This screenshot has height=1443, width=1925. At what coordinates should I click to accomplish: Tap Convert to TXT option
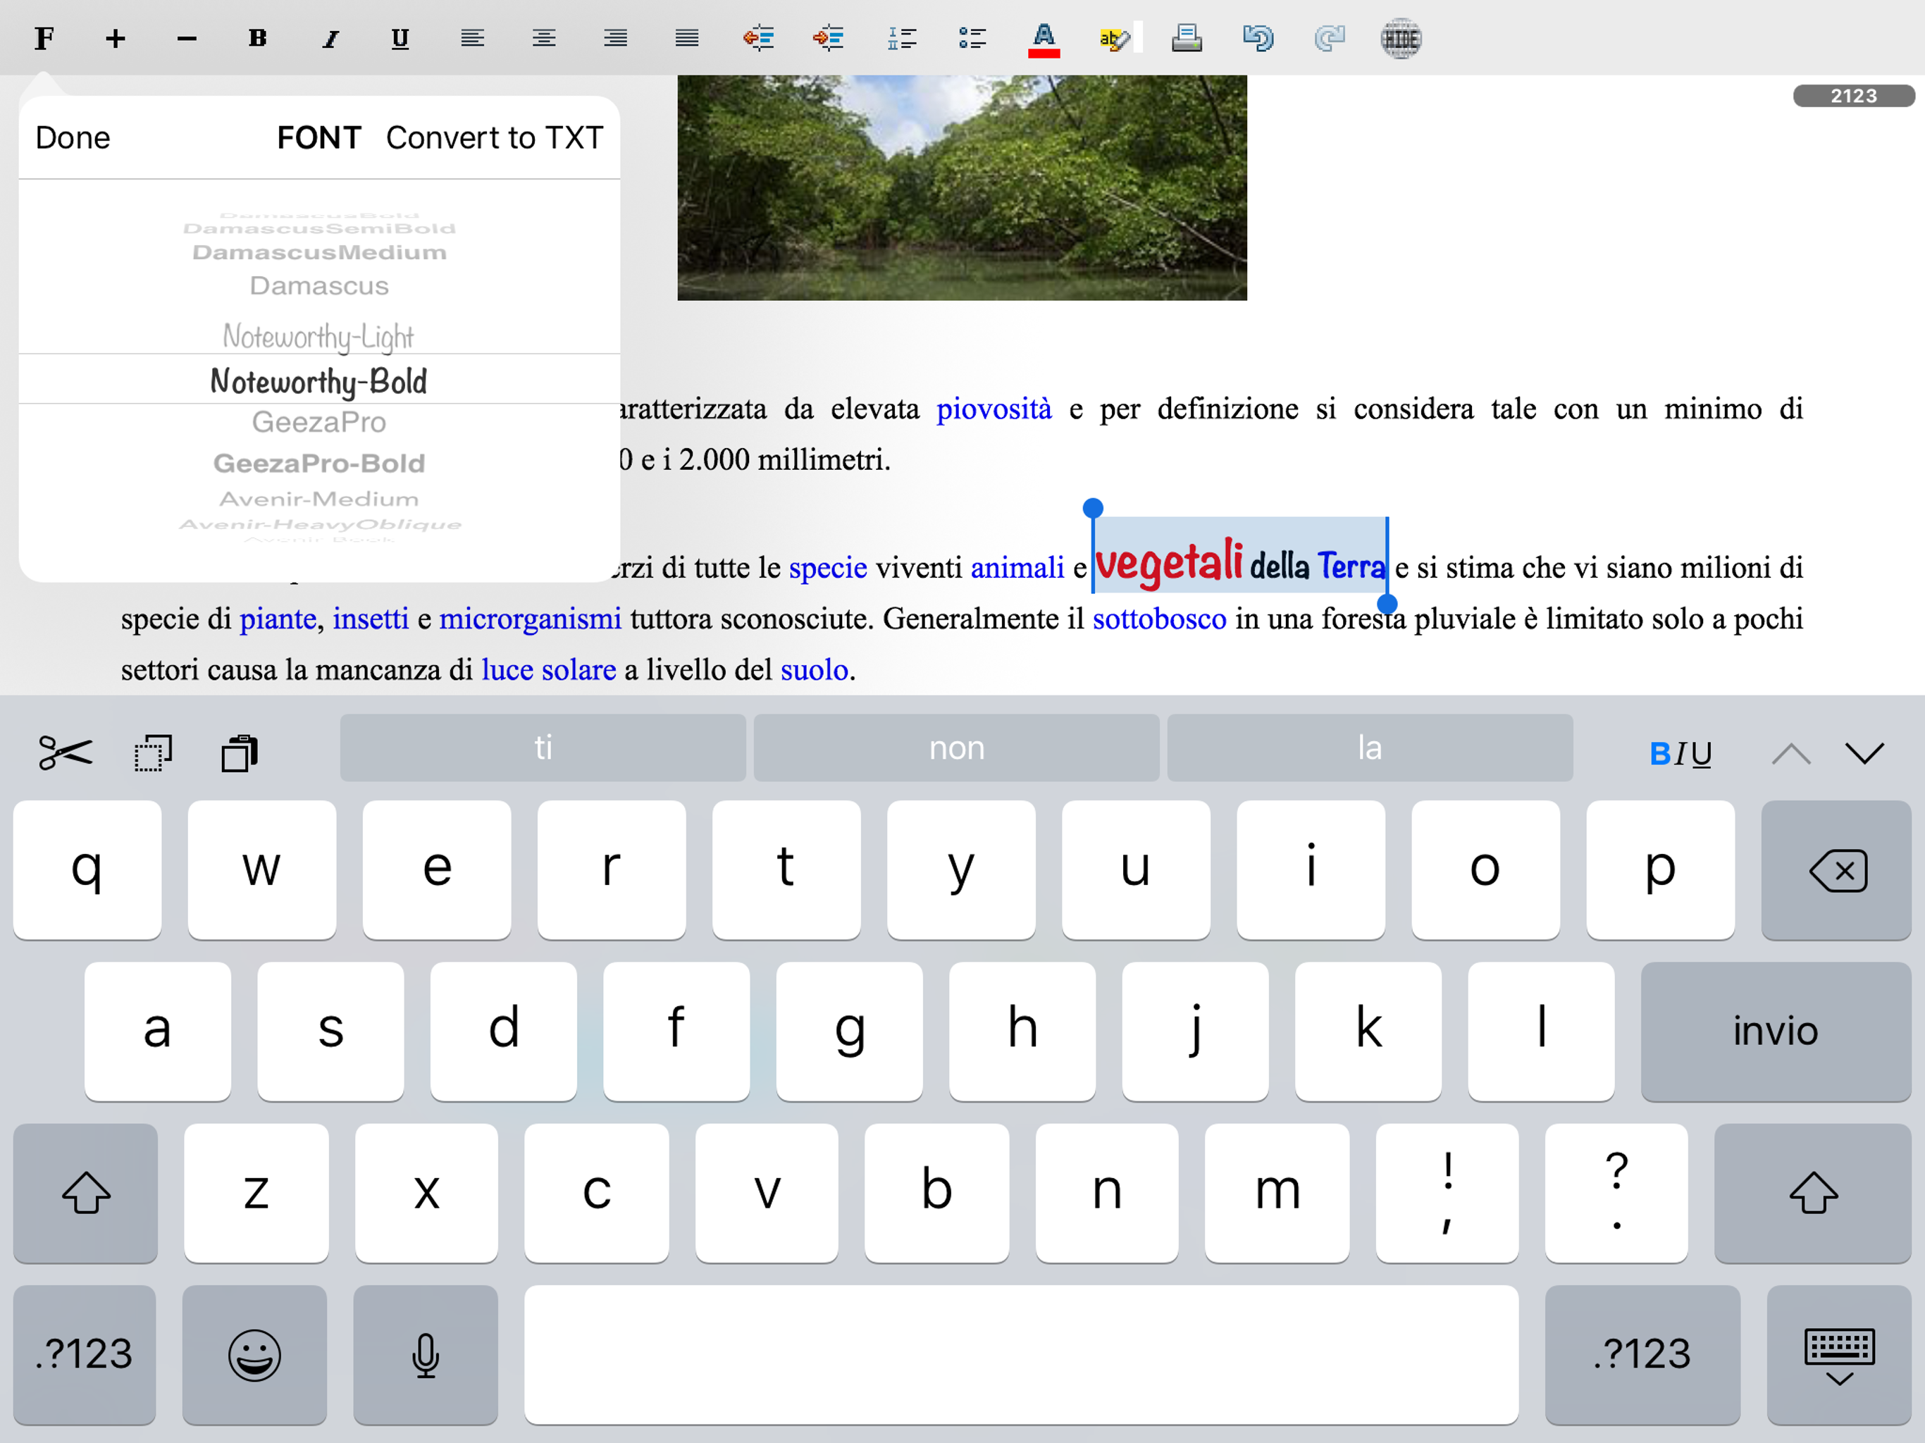[495, 137]
